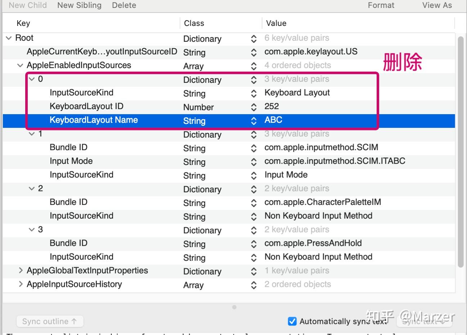Open class popup for AppleInputSourceHistory row
Image resolution: width=467 pixels, height=335 pixels.
tap(253, 285)
